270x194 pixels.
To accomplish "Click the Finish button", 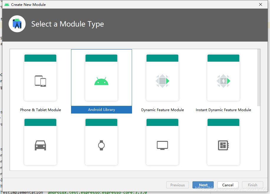I will point(252,185).
